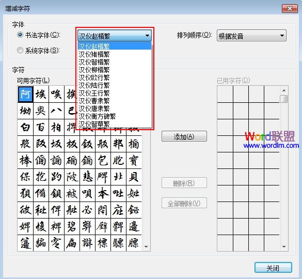
Task: Choose 汉仪褚楷繁 in the font list
Action: (x=115, y=54)
